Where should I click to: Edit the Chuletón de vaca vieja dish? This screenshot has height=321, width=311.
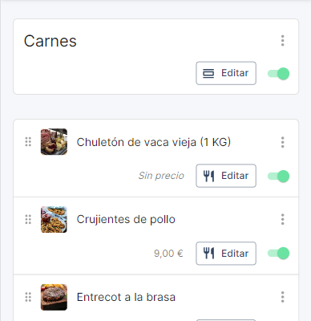226,176
